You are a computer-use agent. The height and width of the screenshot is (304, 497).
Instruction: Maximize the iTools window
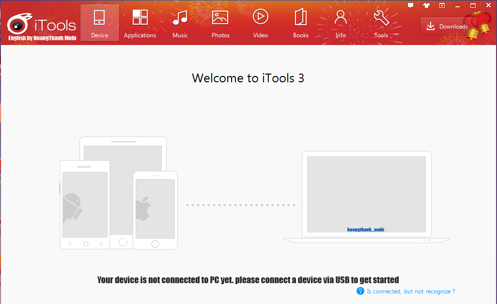473,5
